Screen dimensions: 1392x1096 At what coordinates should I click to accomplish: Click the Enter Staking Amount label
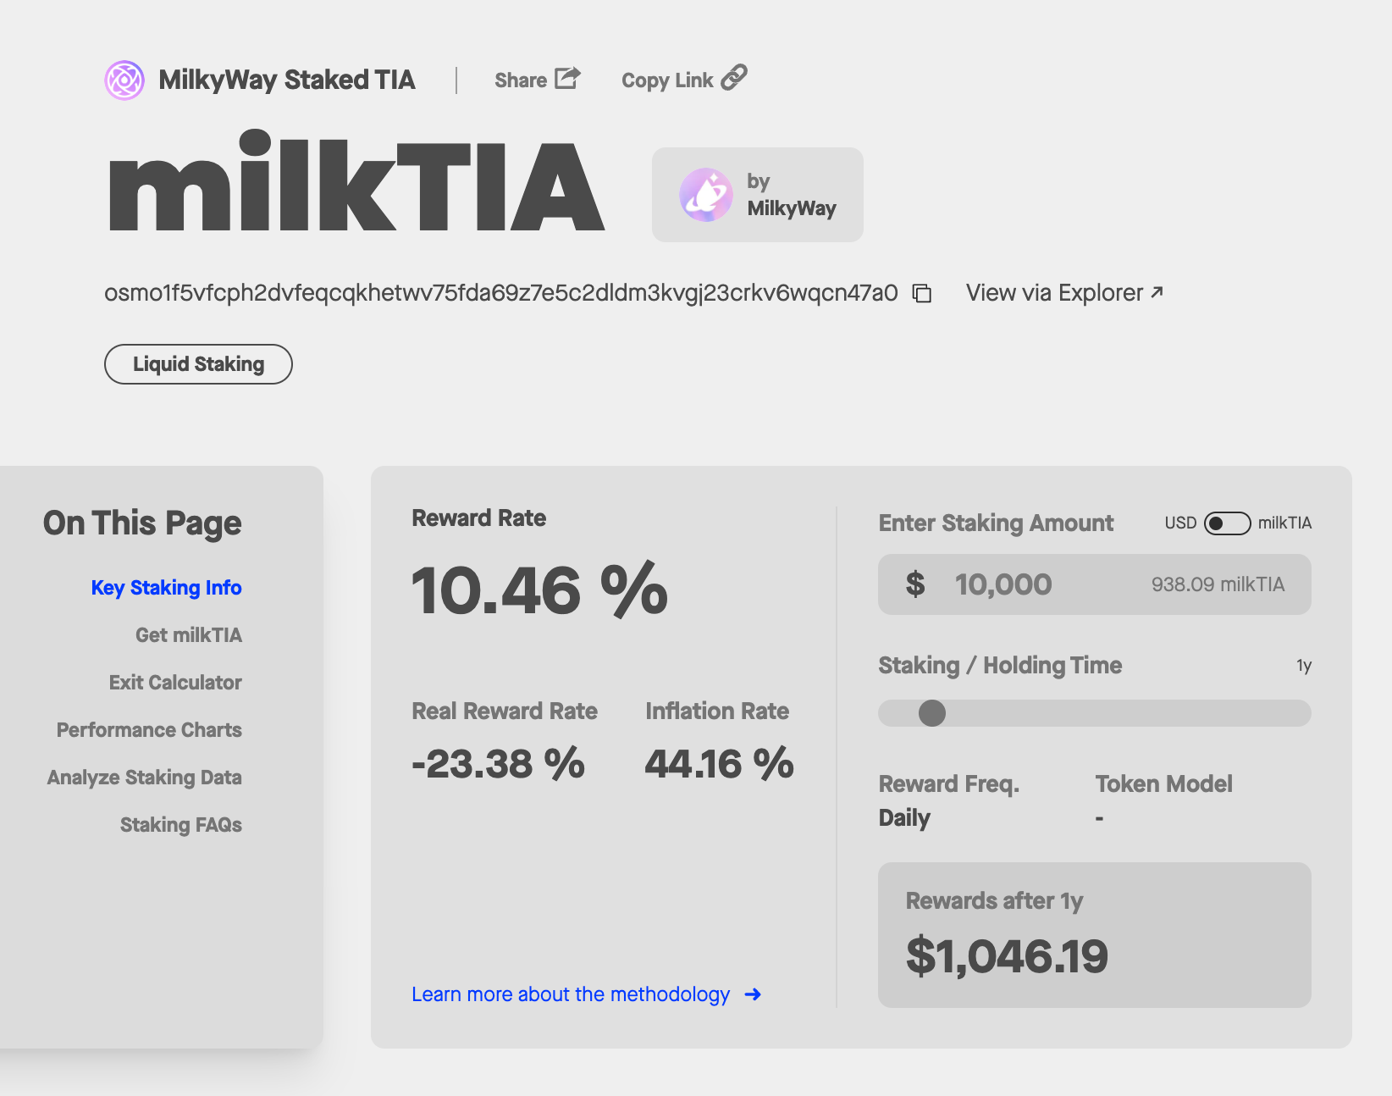click(996, 523)
